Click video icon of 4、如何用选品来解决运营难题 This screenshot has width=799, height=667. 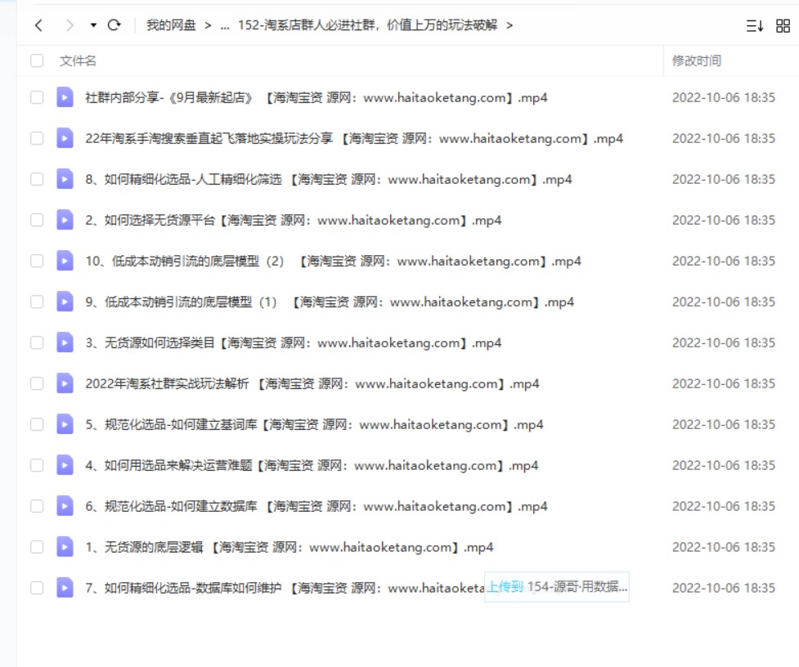coord(65,465)
